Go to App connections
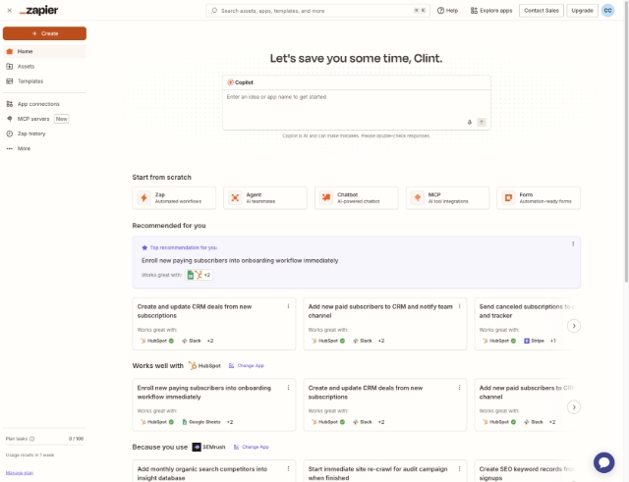Image resolution: width=629 pixels, height=482 pixels. pyautogui.click(x=44, y=104)
